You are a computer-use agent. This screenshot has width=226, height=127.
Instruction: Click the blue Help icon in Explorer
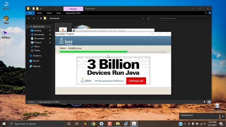coord(209,13)
